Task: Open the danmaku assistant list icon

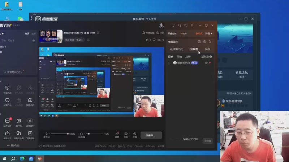Action: 199,42
